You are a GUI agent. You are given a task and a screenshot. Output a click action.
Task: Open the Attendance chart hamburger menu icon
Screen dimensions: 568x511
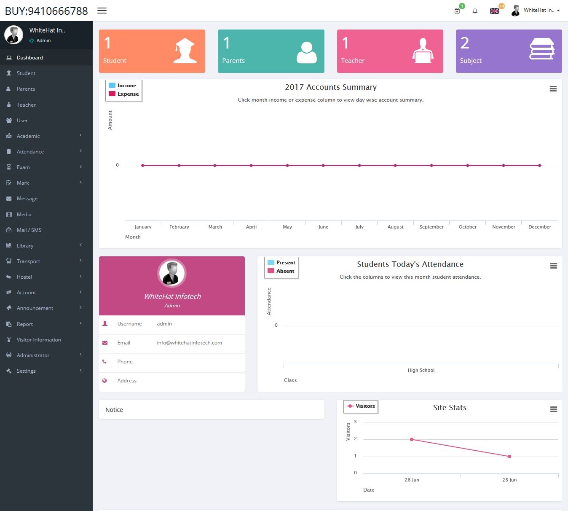coord(554,266)
